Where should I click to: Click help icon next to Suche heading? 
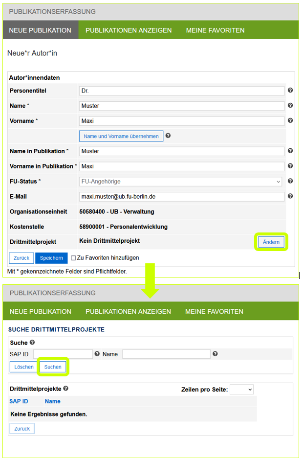click(32, 343)
